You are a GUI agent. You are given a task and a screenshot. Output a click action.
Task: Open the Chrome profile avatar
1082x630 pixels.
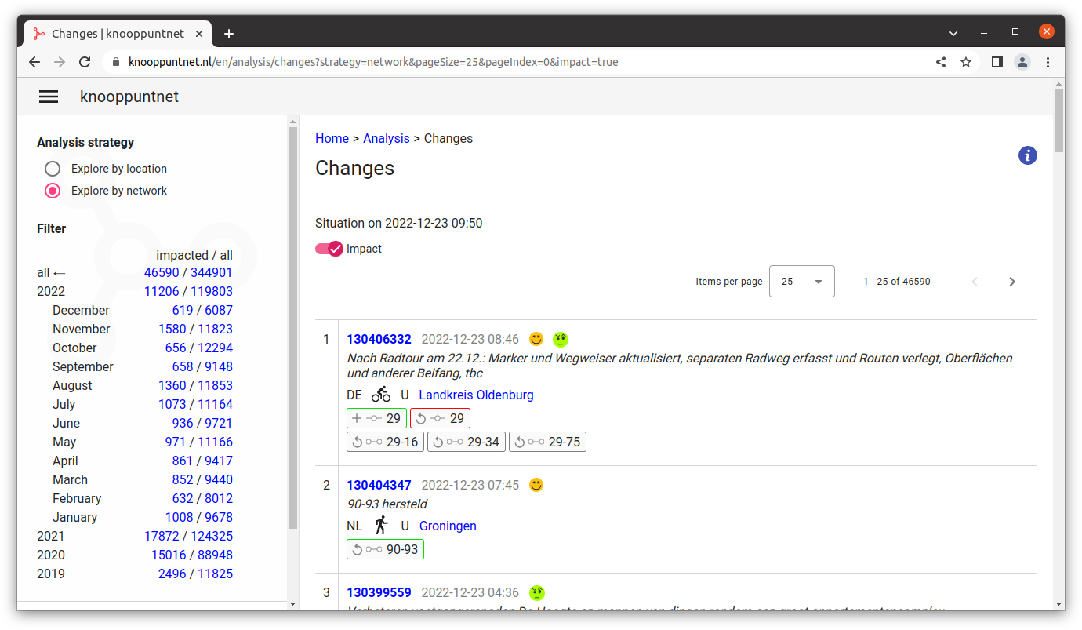1022,62
